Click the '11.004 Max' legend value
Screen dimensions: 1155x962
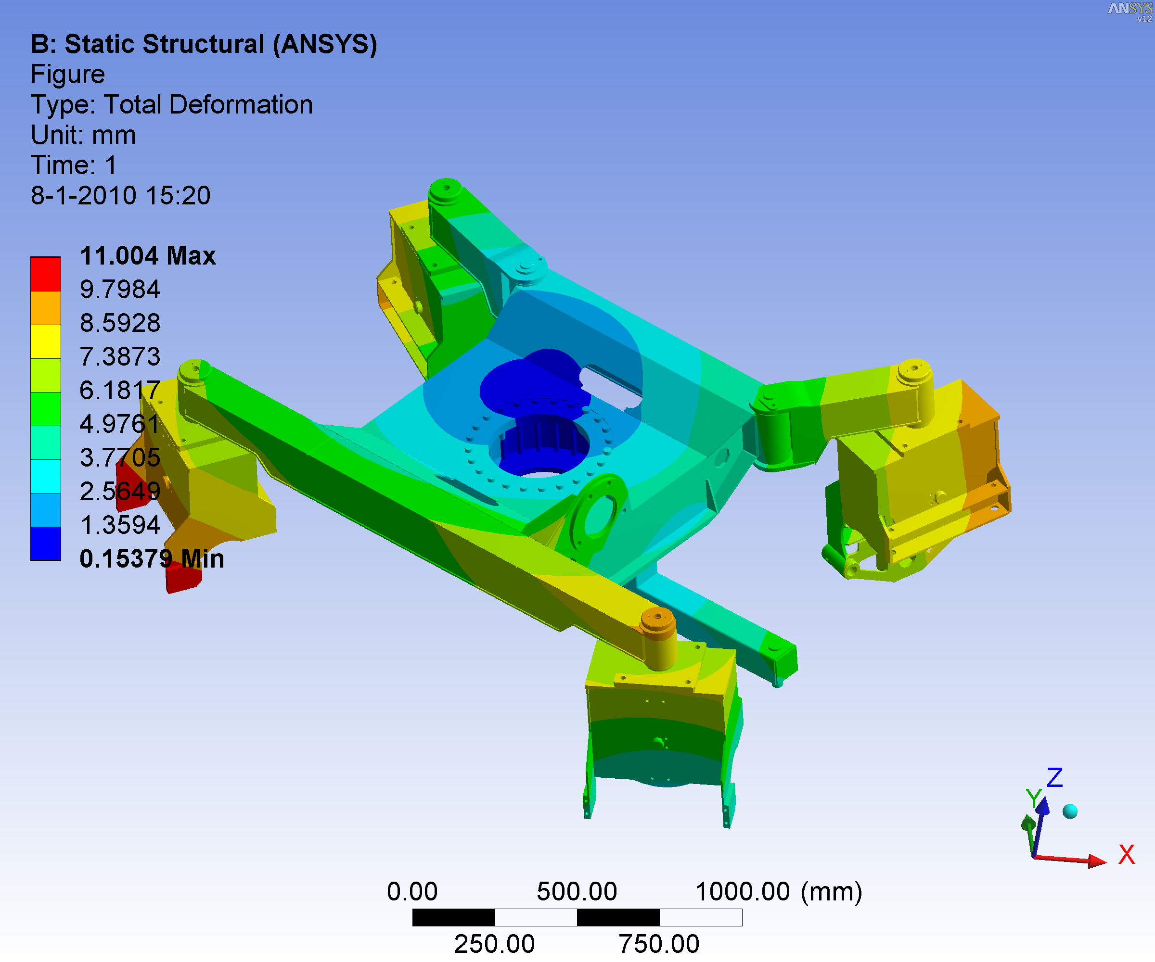(147, 255)
